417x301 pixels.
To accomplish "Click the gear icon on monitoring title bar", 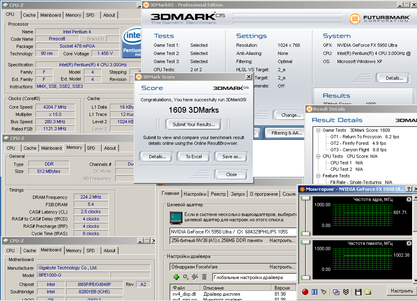I will coord(302,189).
